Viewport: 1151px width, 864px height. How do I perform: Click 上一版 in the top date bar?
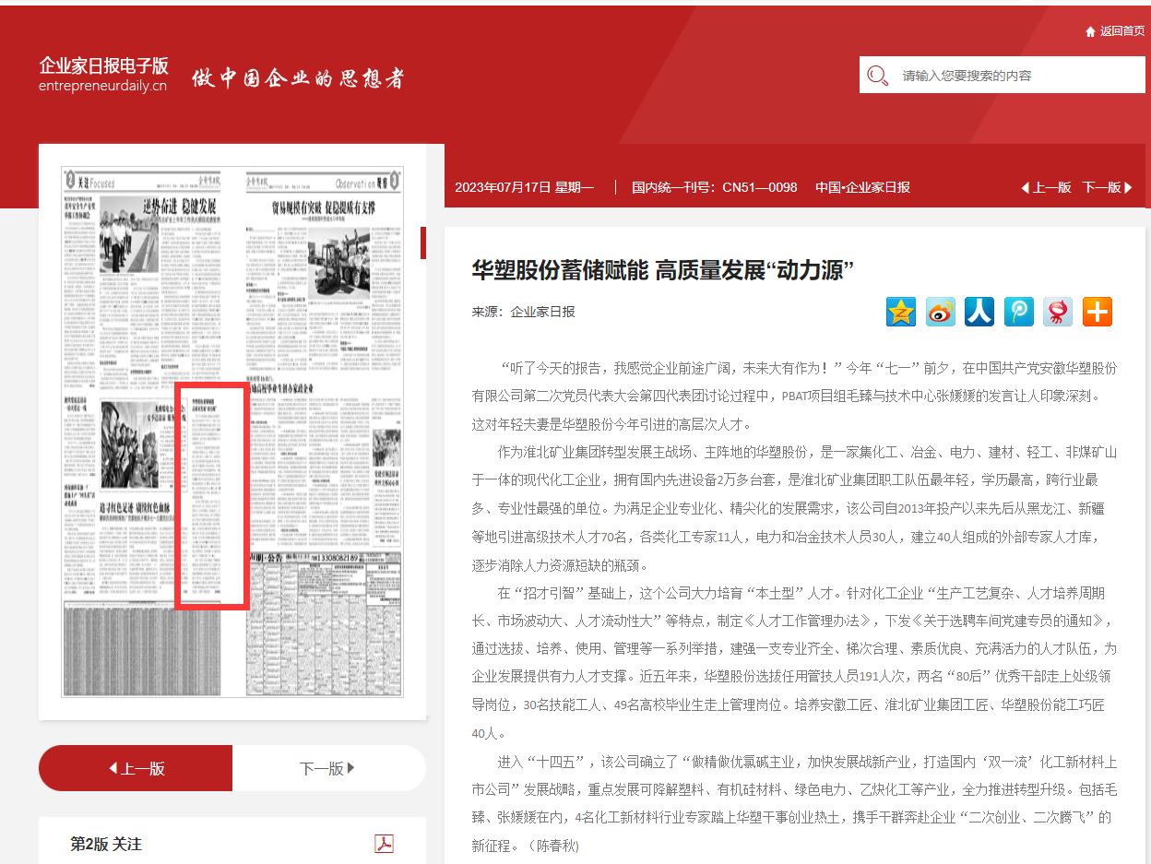pyautogui.click(x=1046, y=187)
